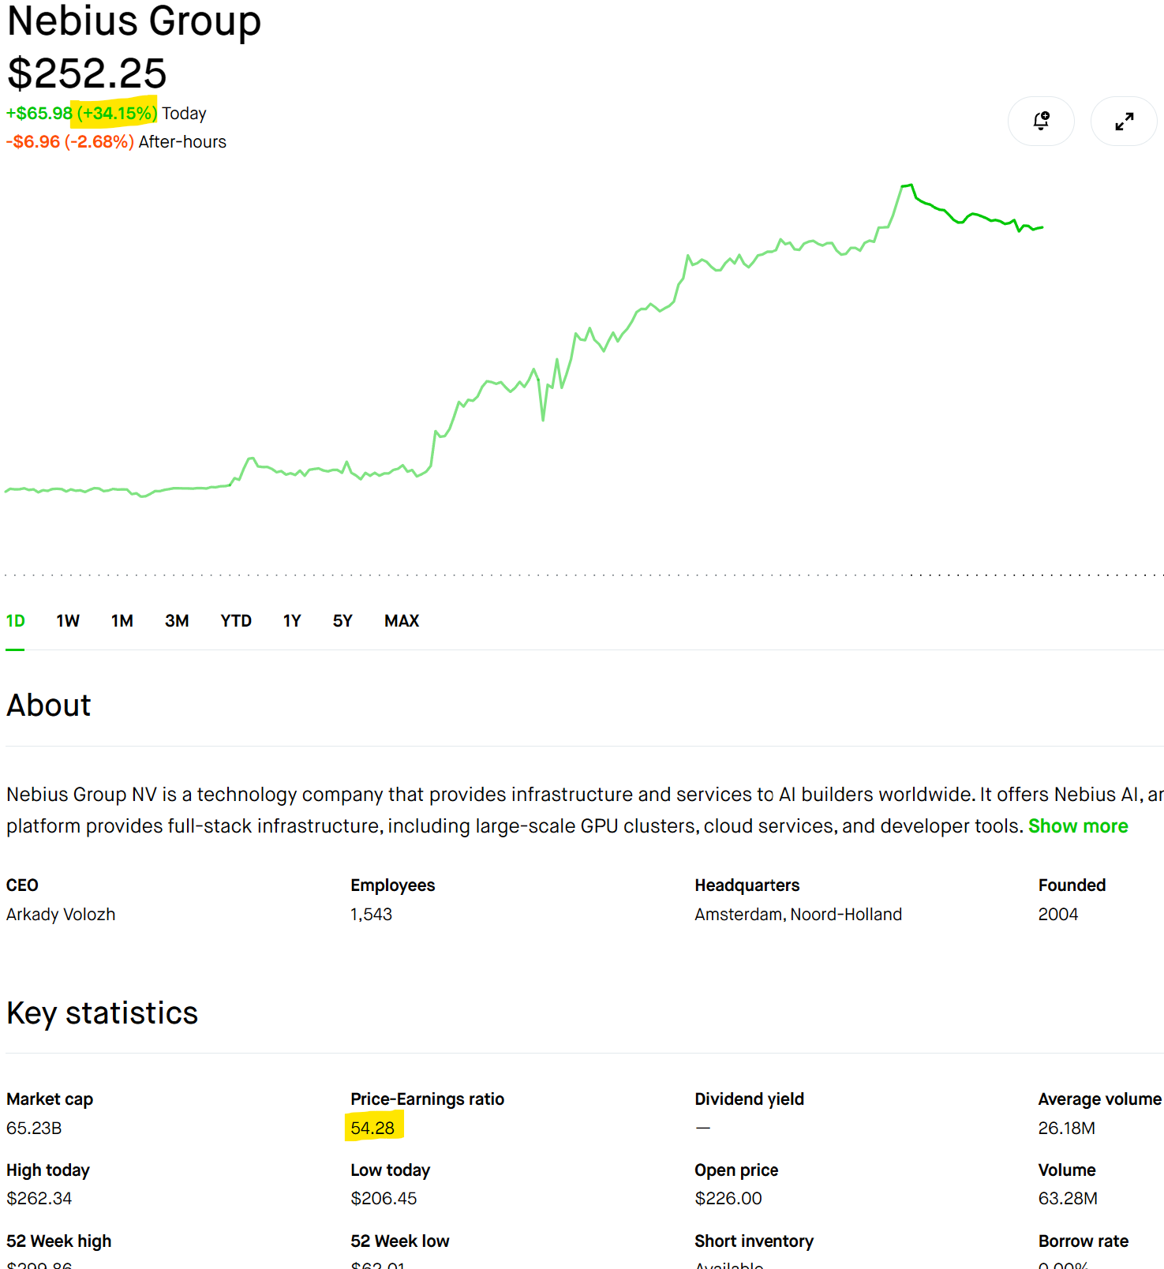
Task: Click the highlighted +34.15% today change
Action: 116,113
